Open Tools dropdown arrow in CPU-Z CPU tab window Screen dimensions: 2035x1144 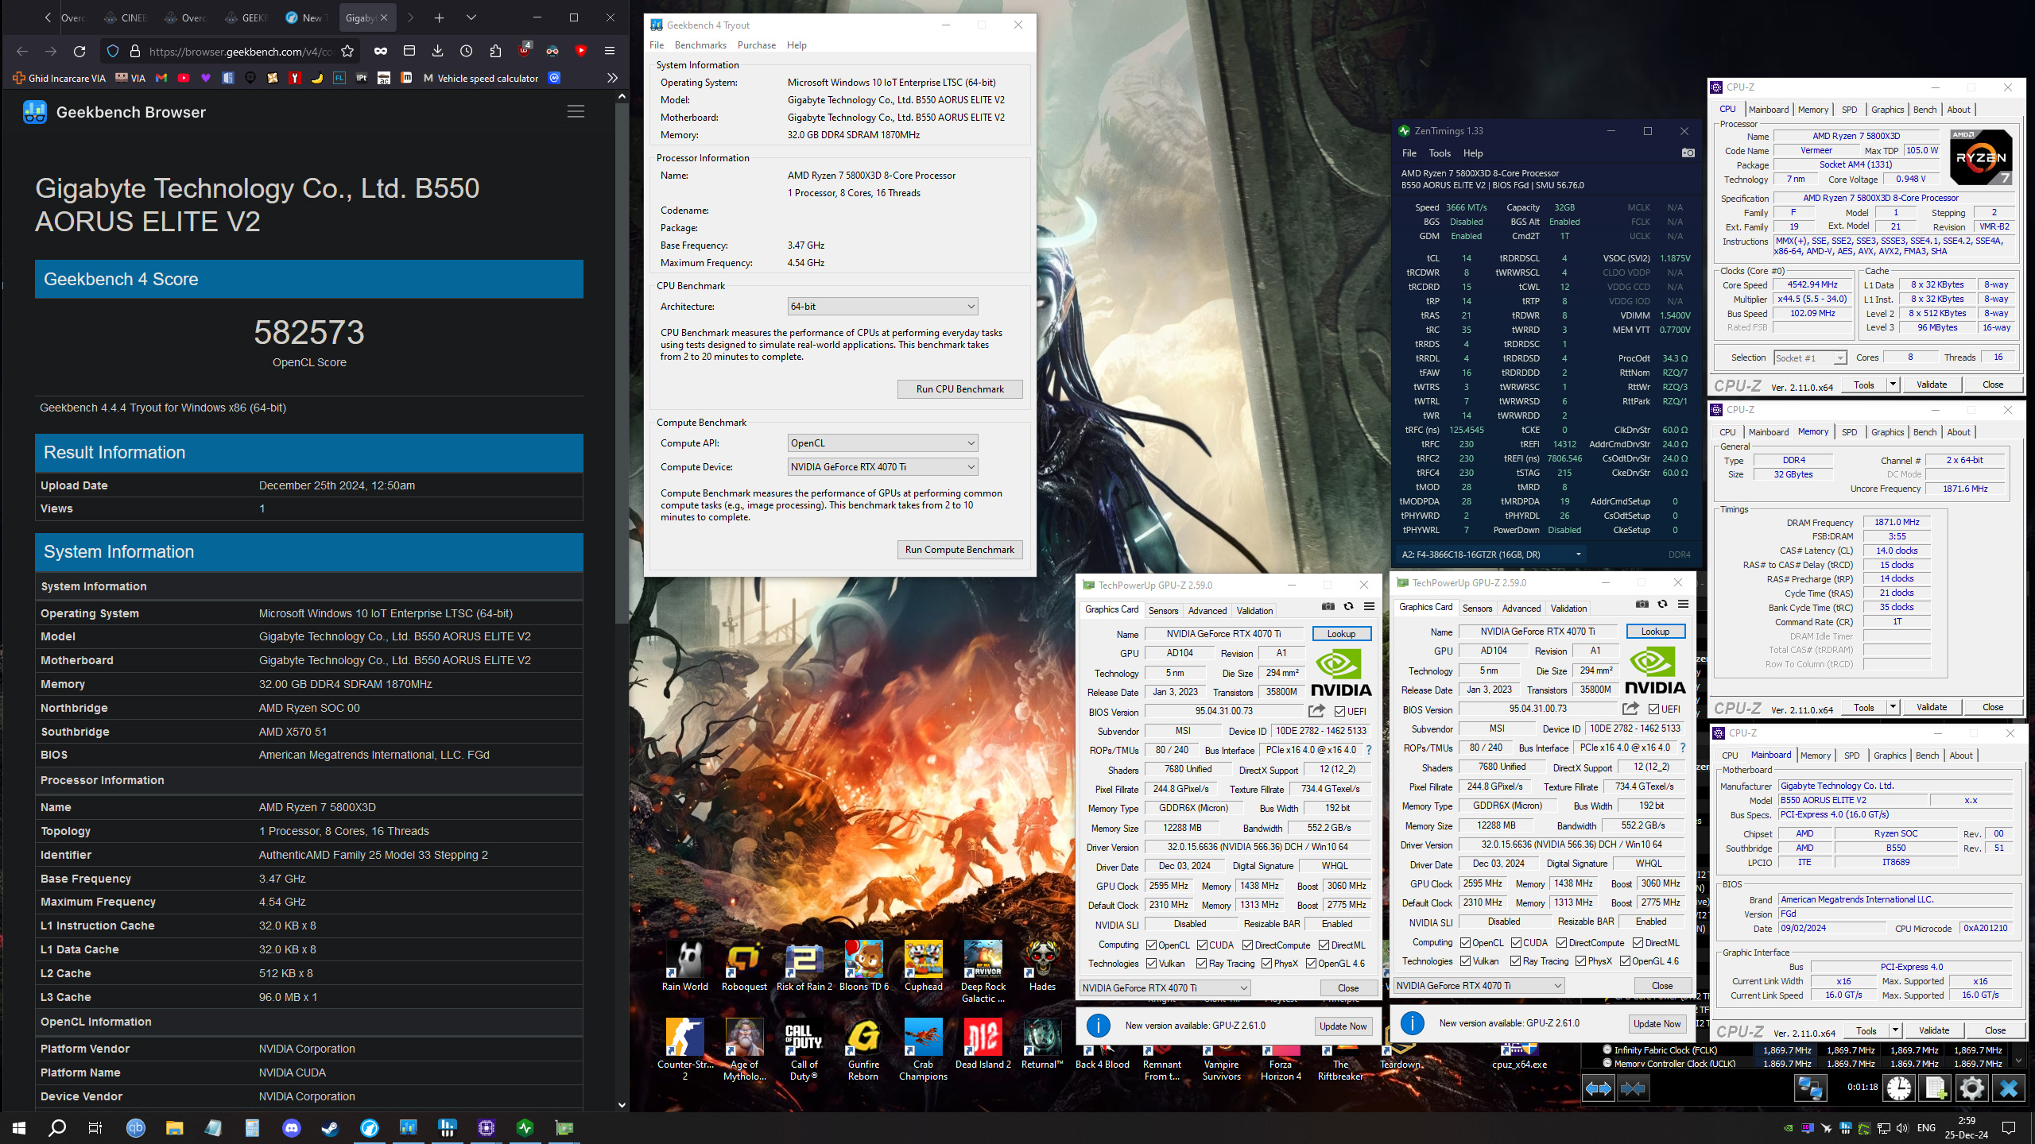1893,385
